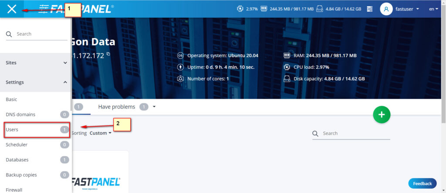Open Basic settings

[x=11, y=99]
